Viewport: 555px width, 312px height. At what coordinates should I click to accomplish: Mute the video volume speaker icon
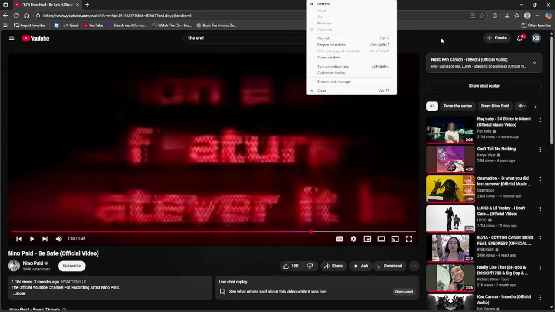click(x=59, y=239)
